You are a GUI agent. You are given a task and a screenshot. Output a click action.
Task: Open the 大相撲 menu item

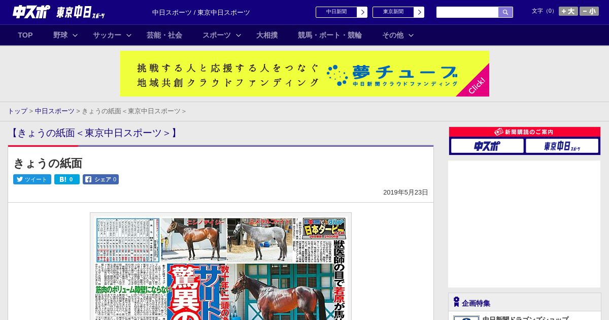[267, 35]
